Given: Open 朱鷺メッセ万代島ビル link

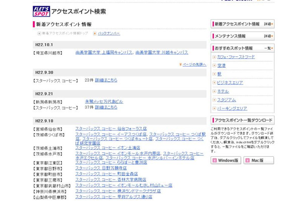Looking at the screenshot, I should pos(104,102).
